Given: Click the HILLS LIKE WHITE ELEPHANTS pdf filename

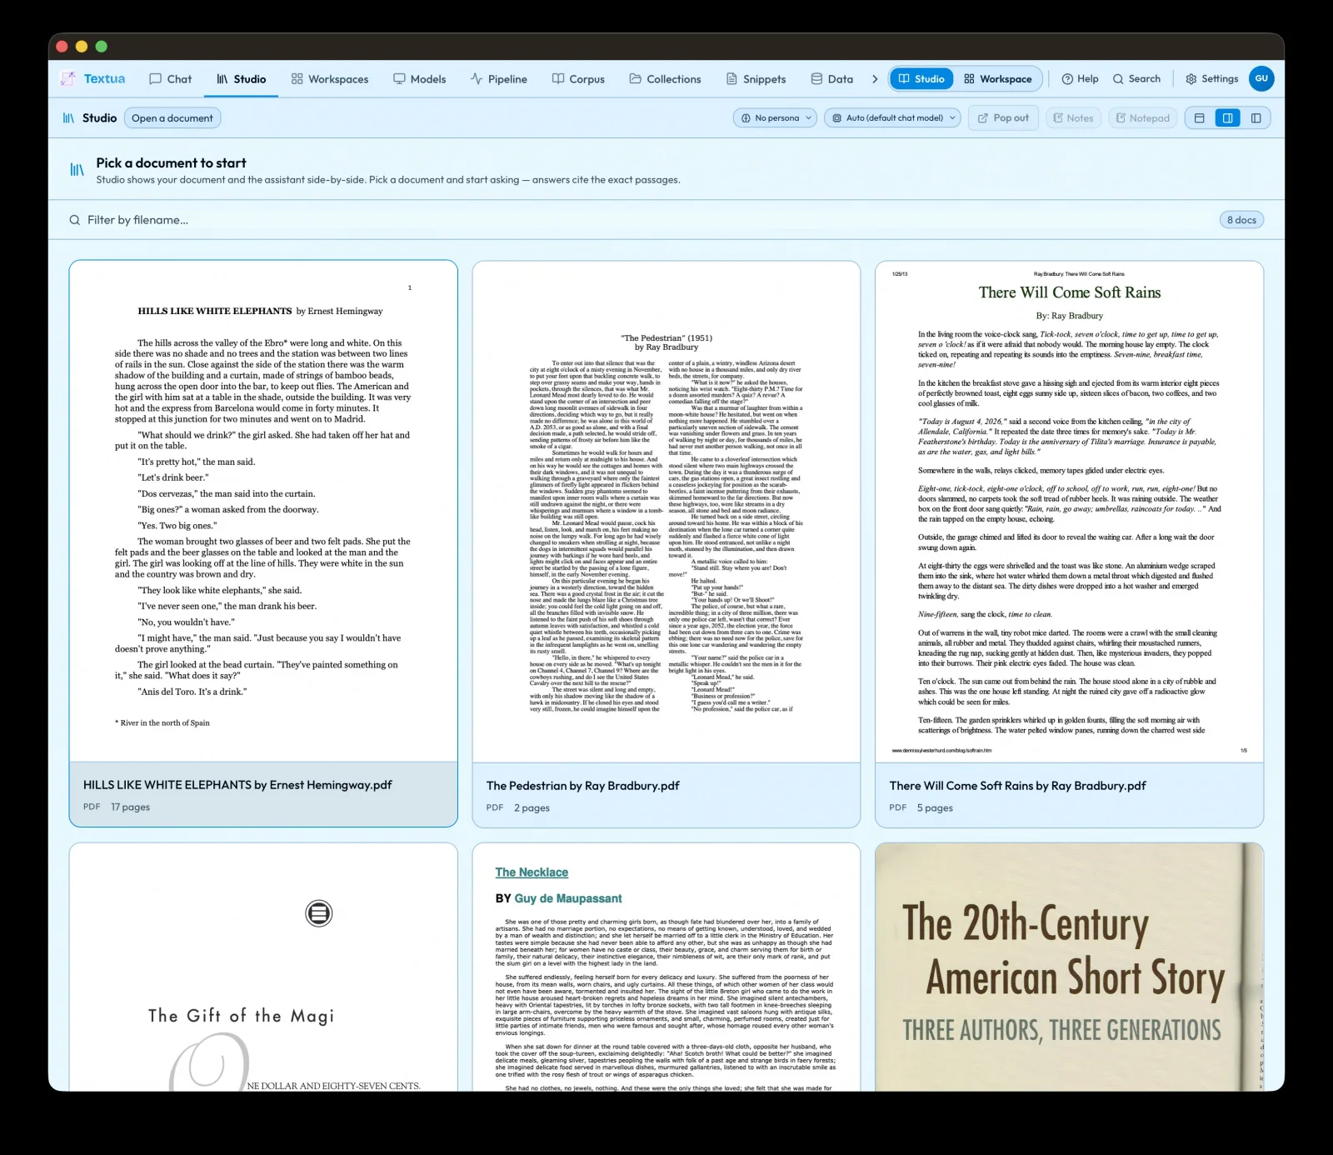Looking at the screenshot, I should 237,785.
